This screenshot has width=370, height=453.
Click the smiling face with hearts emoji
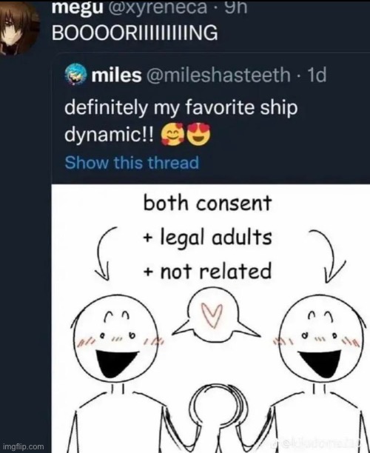[173, 135]
